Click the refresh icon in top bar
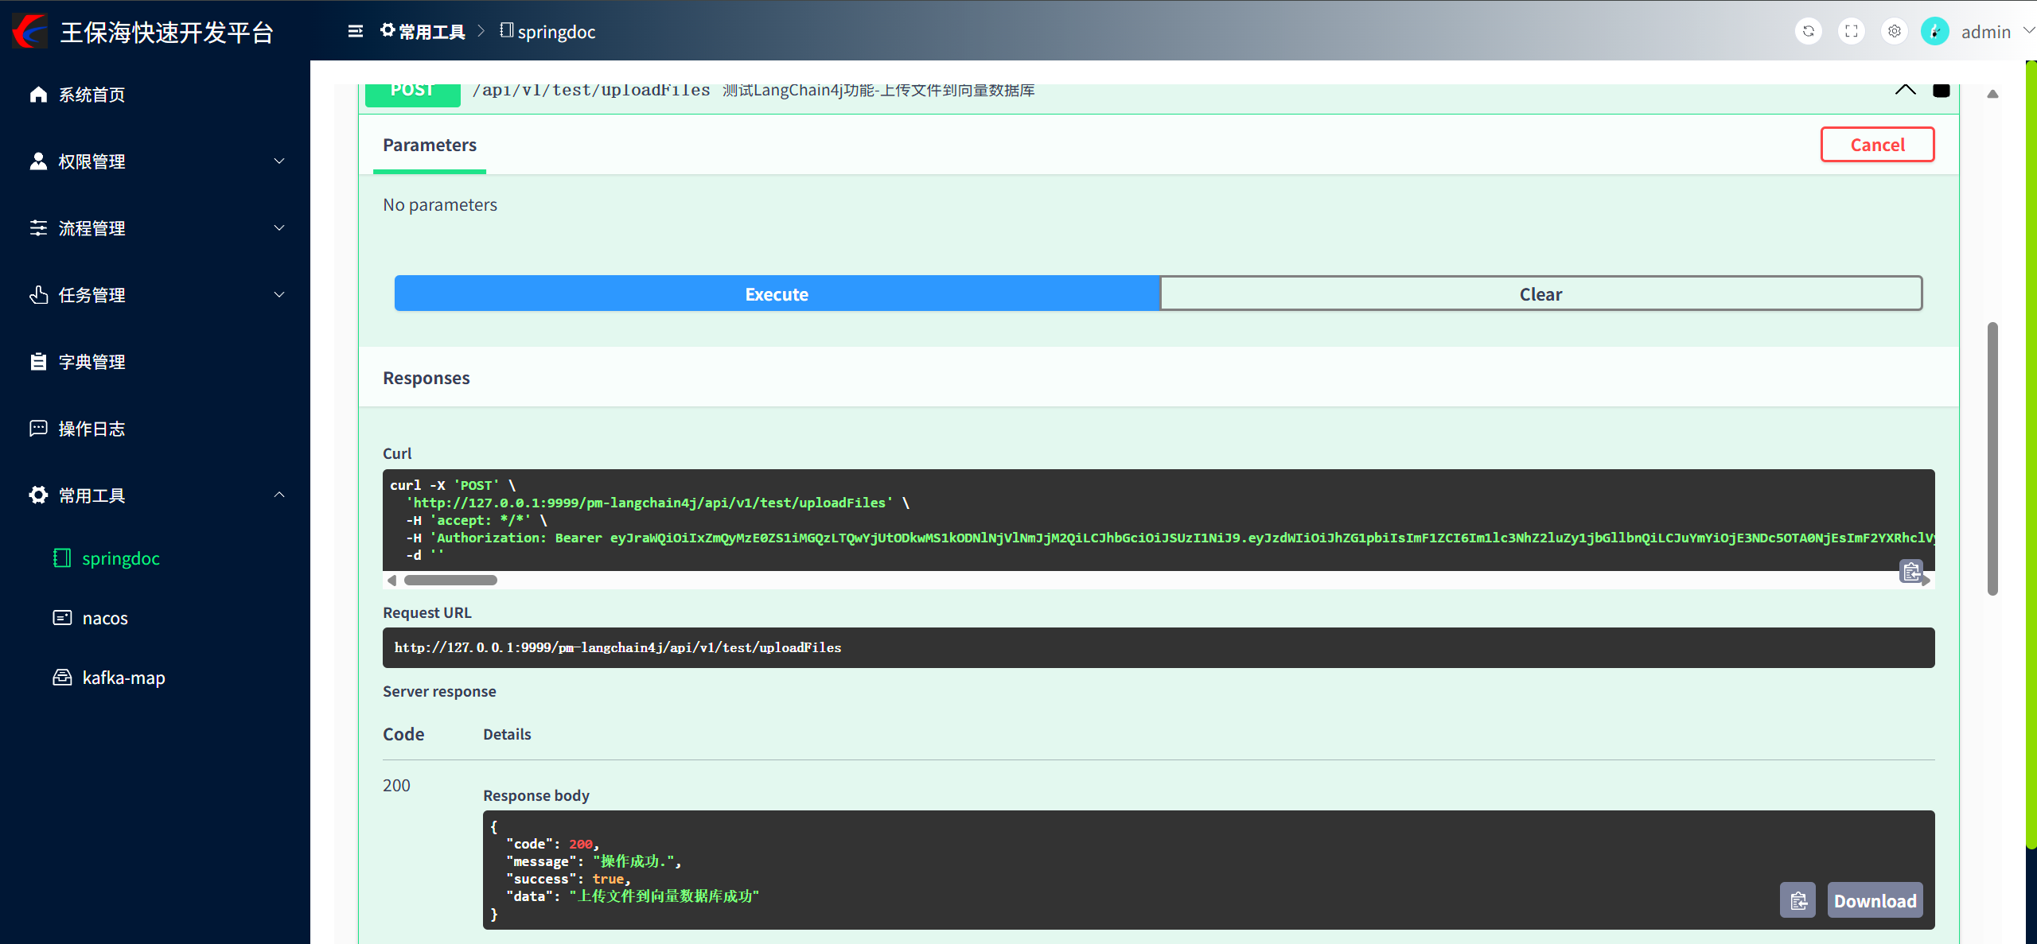The image size is (2037, 944). coord(1809,31)
